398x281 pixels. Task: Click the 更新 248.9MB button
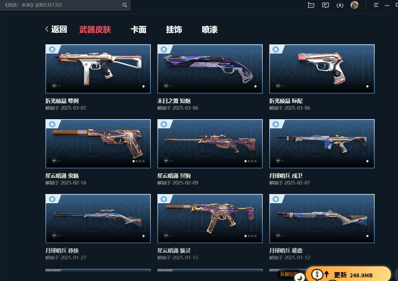348,274
